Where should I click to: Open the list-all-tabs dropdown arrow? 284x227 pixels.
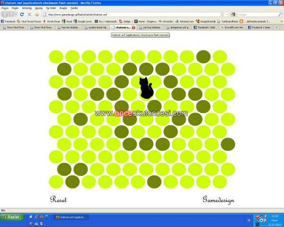tap(282, 27)
